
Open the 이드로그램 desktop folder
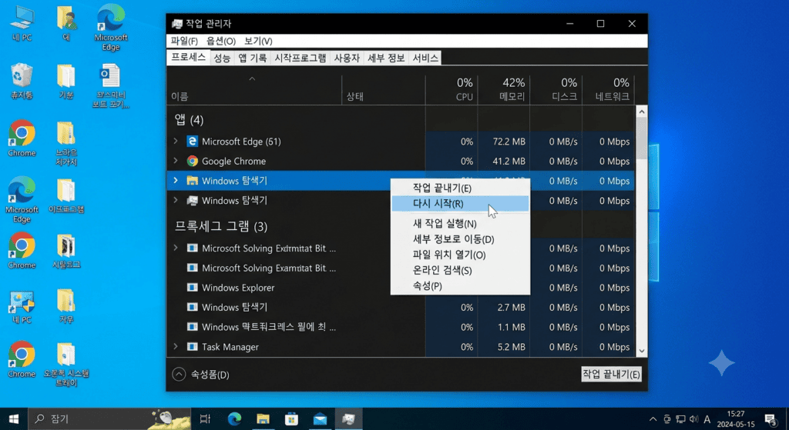[66, 196]
